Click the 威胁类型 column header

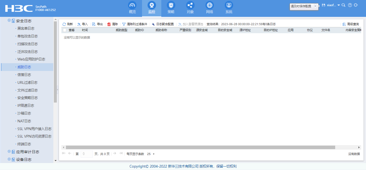122,30
